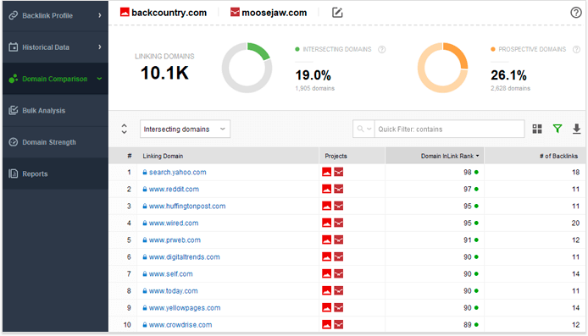588x336 pixels.
Task: Click the grid columns view icon
Action: tap(537, 129)
